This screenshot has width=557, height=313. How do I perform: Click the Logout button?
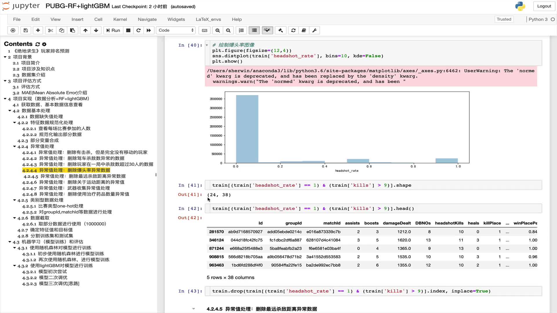(x=544, y=6)
